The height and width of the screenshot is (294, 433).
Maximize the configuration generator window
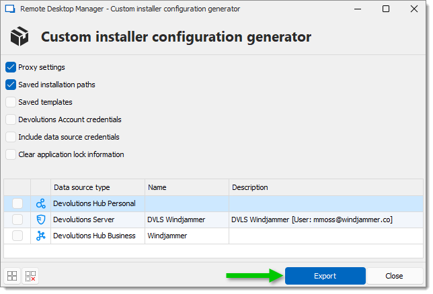386,9
